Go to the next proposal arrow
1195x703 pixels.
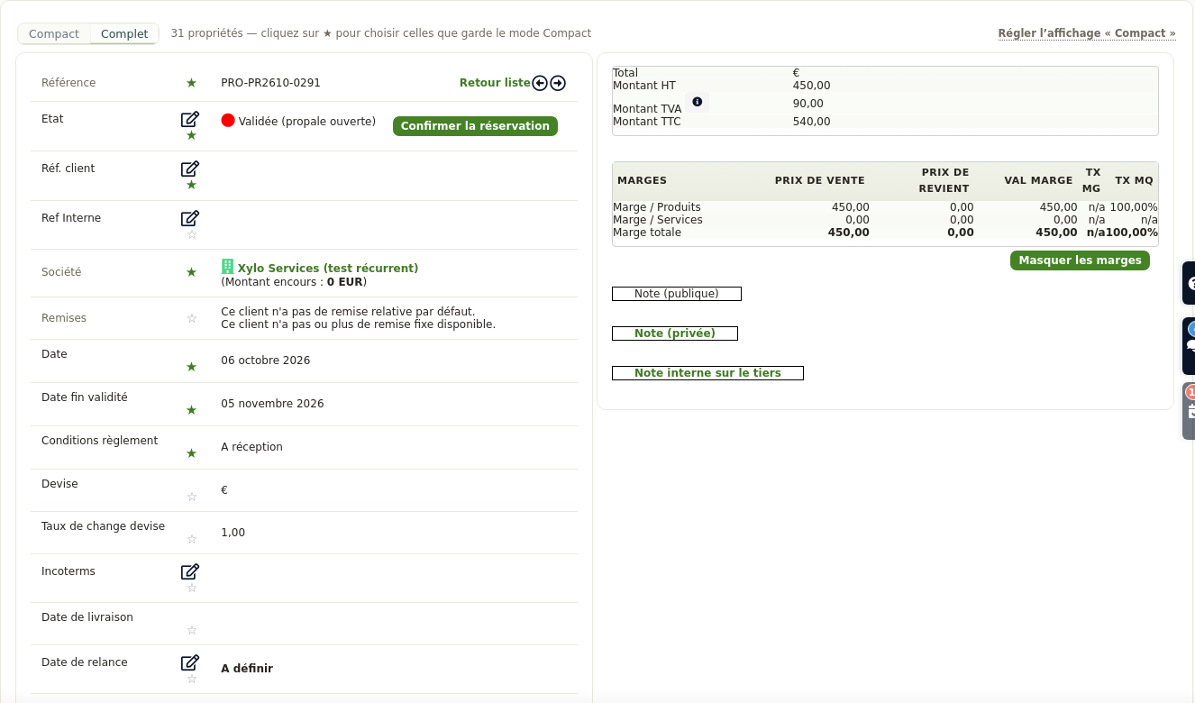pos(558,83)
